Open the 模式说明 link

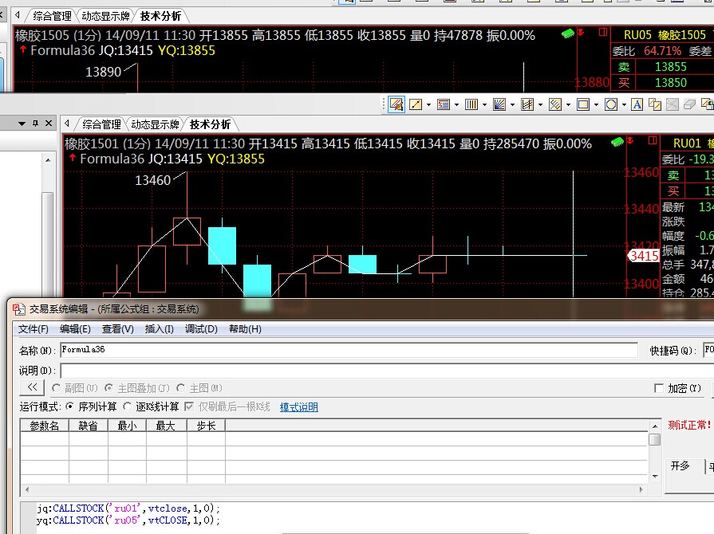tap(298, 406)
